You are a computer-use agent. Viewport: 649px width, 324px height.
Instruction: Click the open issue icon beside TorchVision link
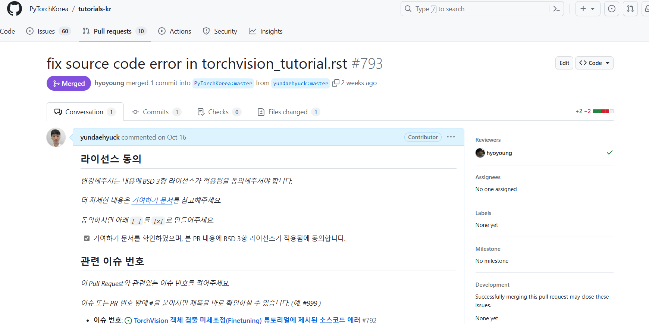(x=128, y=320)
